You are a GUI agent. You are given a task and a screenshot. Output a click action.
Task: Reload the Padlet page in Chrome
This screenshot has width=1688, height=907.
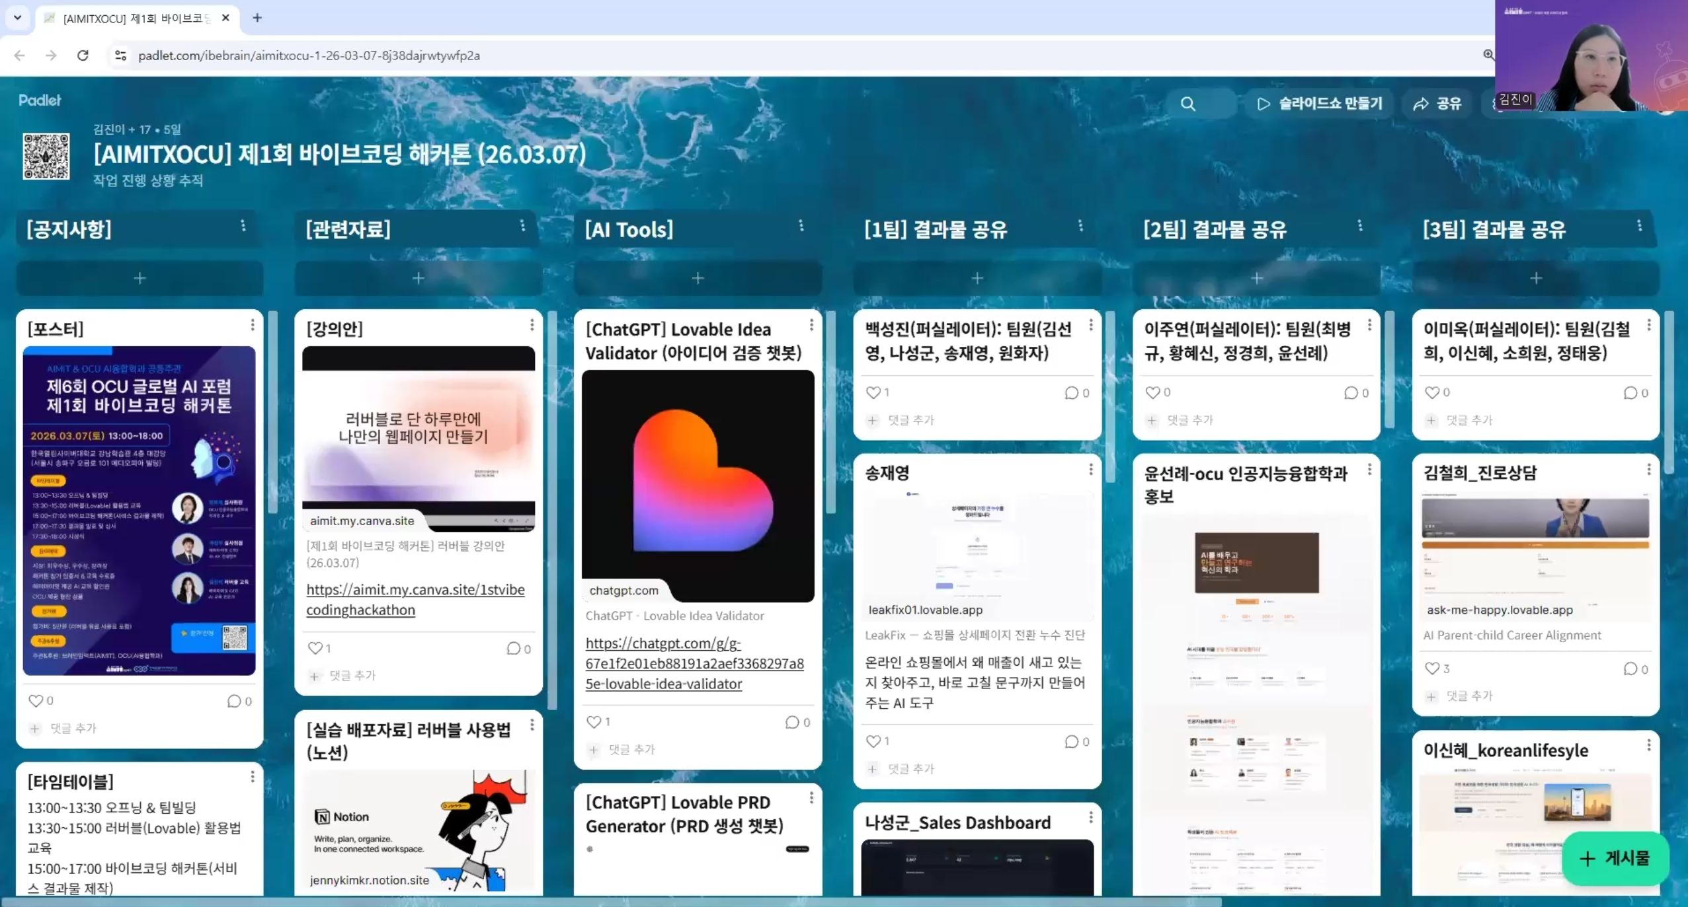click(83, 55)
